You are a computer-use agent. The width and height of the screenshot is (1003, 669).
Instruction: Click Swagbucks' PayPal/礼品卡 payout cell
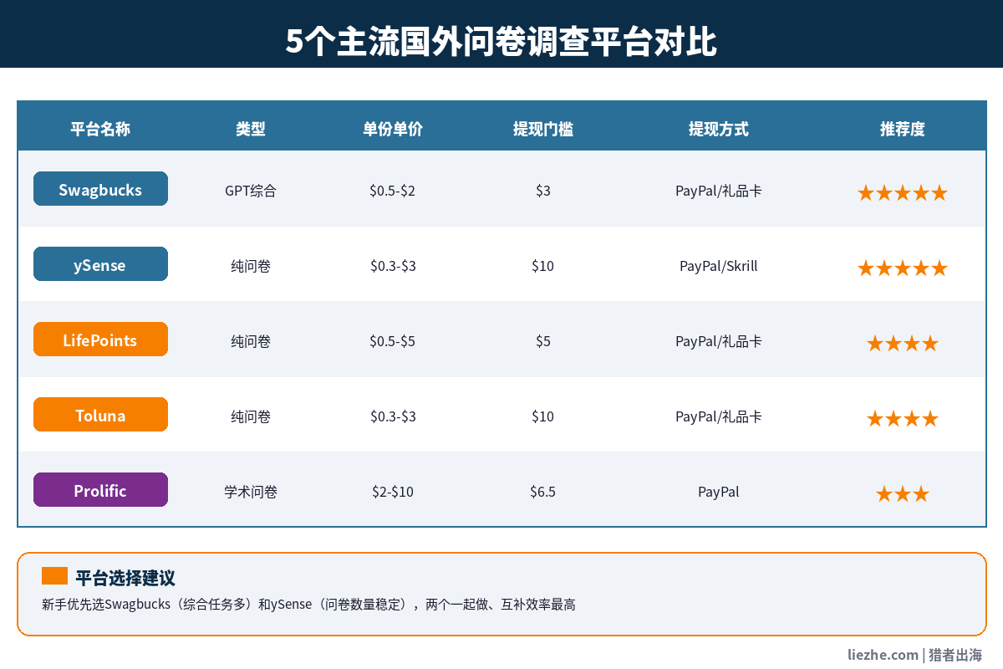(x=719, y=191)
